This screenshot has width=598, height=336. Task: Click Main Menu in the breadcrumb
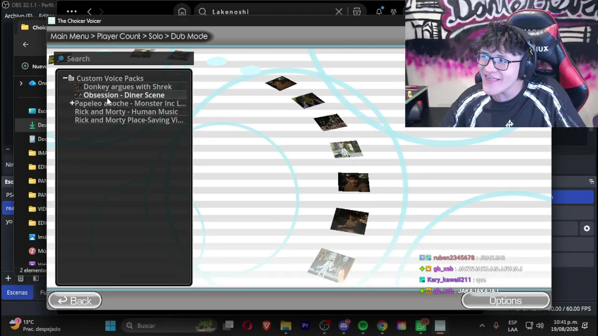pyautogui.click(x=70, y=36)
